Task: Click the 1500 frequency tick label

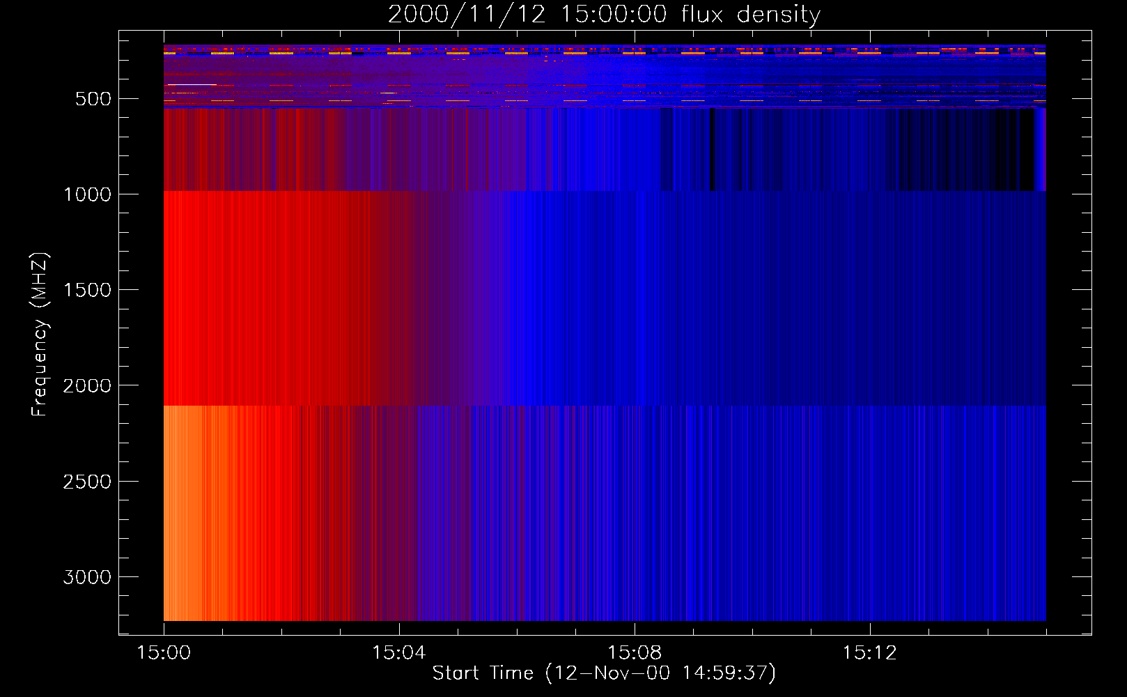Action: (x=87, y=290)
